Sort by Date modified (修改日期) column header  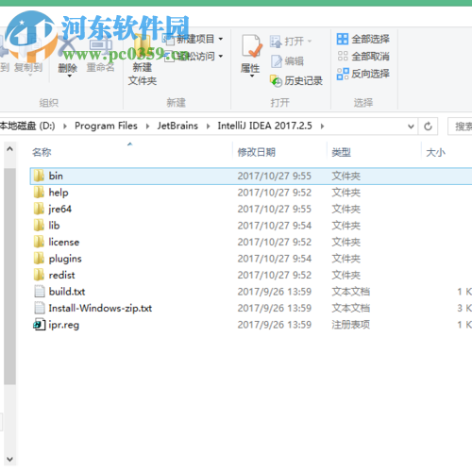257,152
